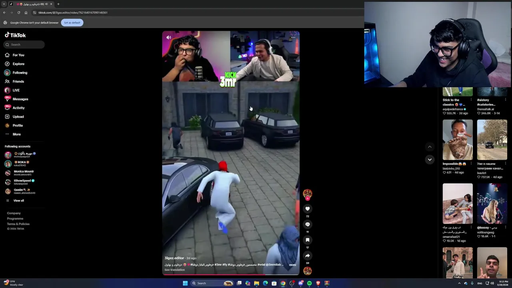Viewport: 512px width, 288px height.
Task: Open Spotify from the taskbar
Action: [309, 283]
